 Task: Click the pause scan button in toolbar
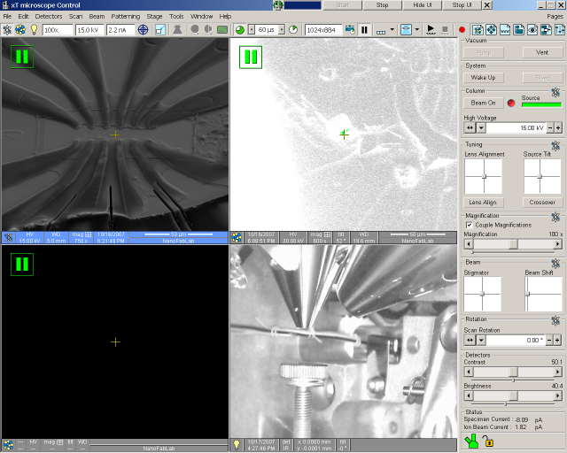coord(363,29)
